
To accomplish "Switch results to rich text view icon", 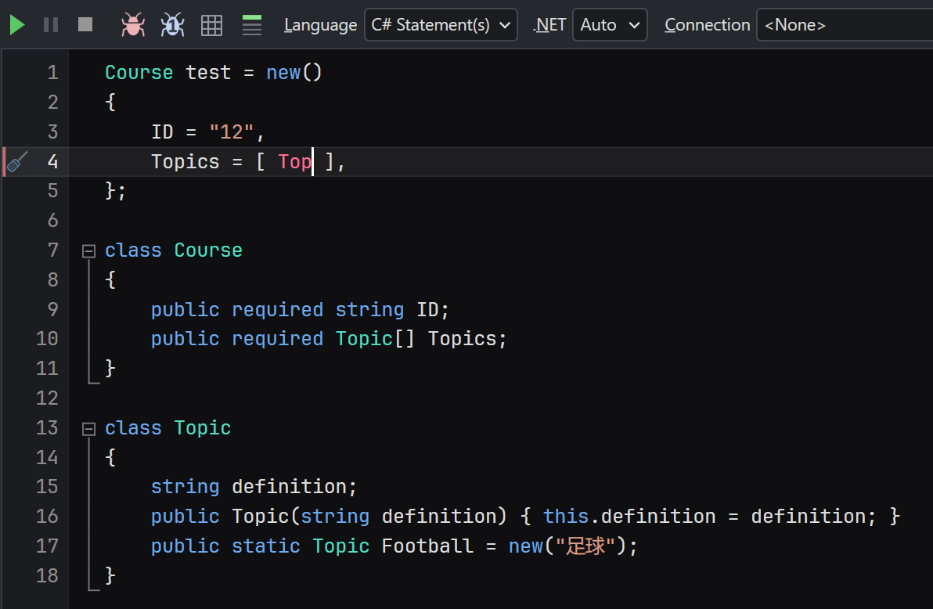I will [x=252, y=25].
